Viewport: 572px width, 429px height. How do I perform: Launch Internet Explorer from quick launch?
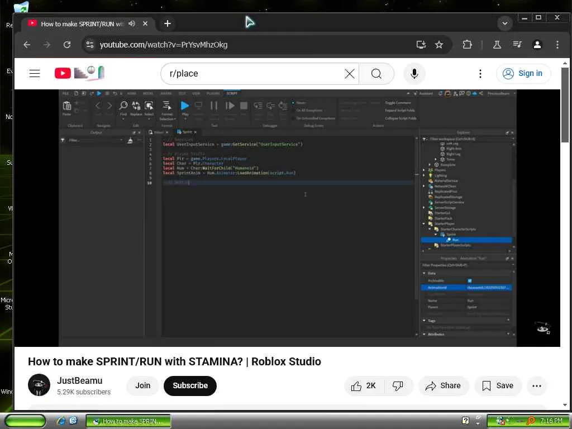coord(61,421)
